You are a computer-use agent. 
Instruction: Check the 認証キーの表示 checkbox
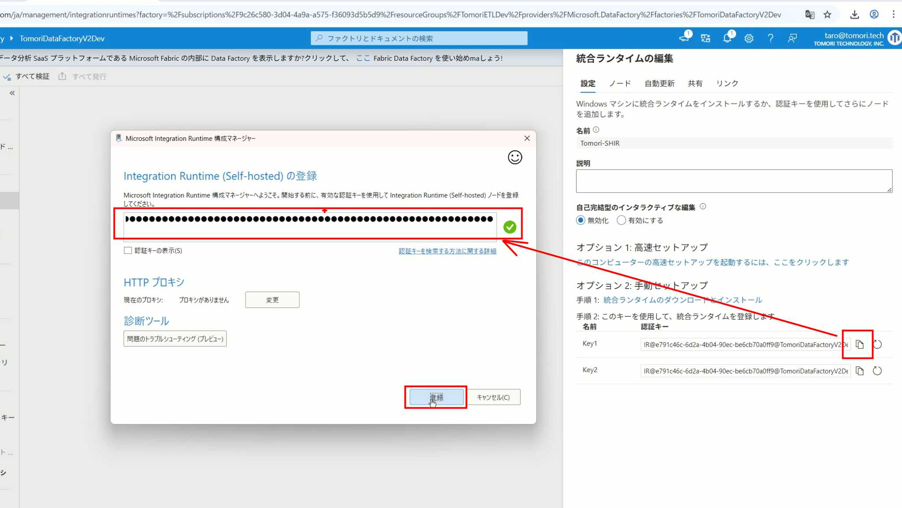(128, 250)
